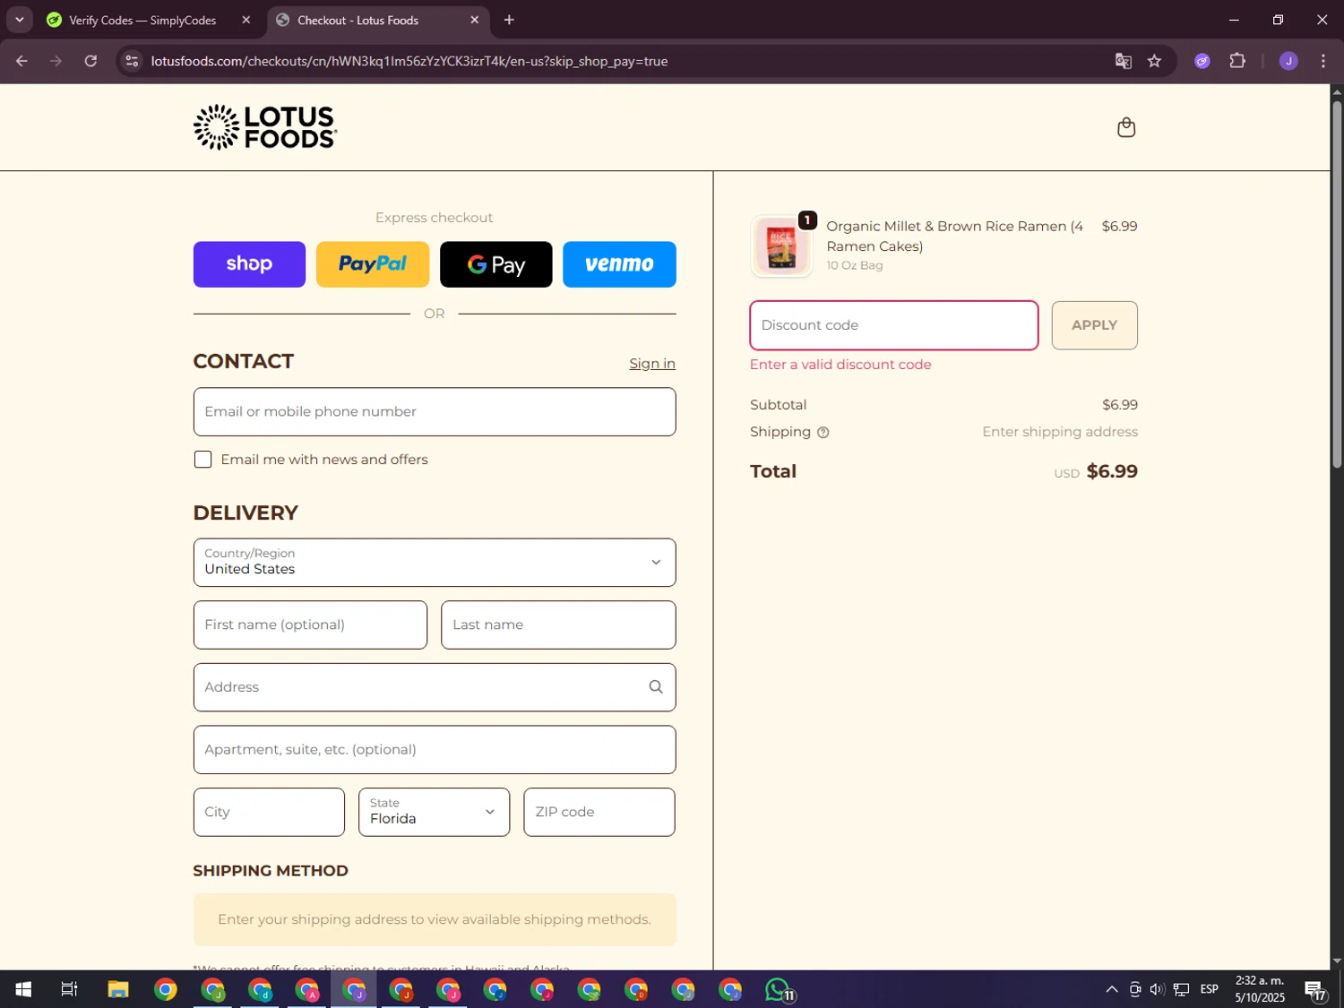Click the Lotus Foods logo
This screenshot has width=1344, height=1008.
[x=265, y=126]
